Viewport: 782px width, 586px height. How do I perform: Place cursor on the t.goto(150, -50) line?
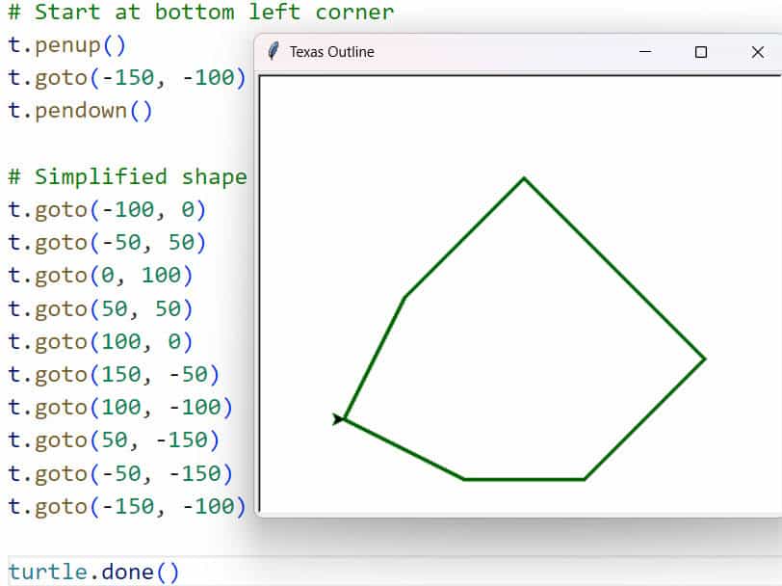tap(114, 374)
